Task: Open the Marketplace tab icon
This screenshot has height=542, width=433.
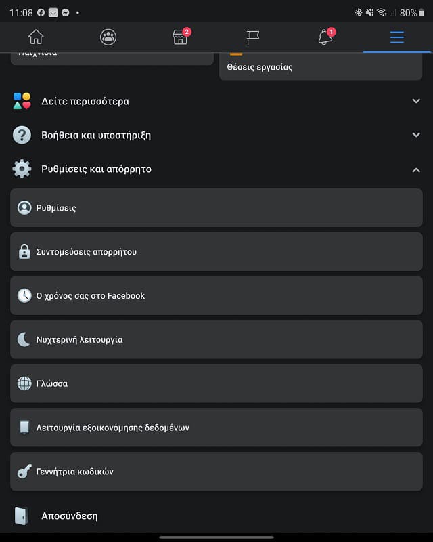Action: [181, 37]
